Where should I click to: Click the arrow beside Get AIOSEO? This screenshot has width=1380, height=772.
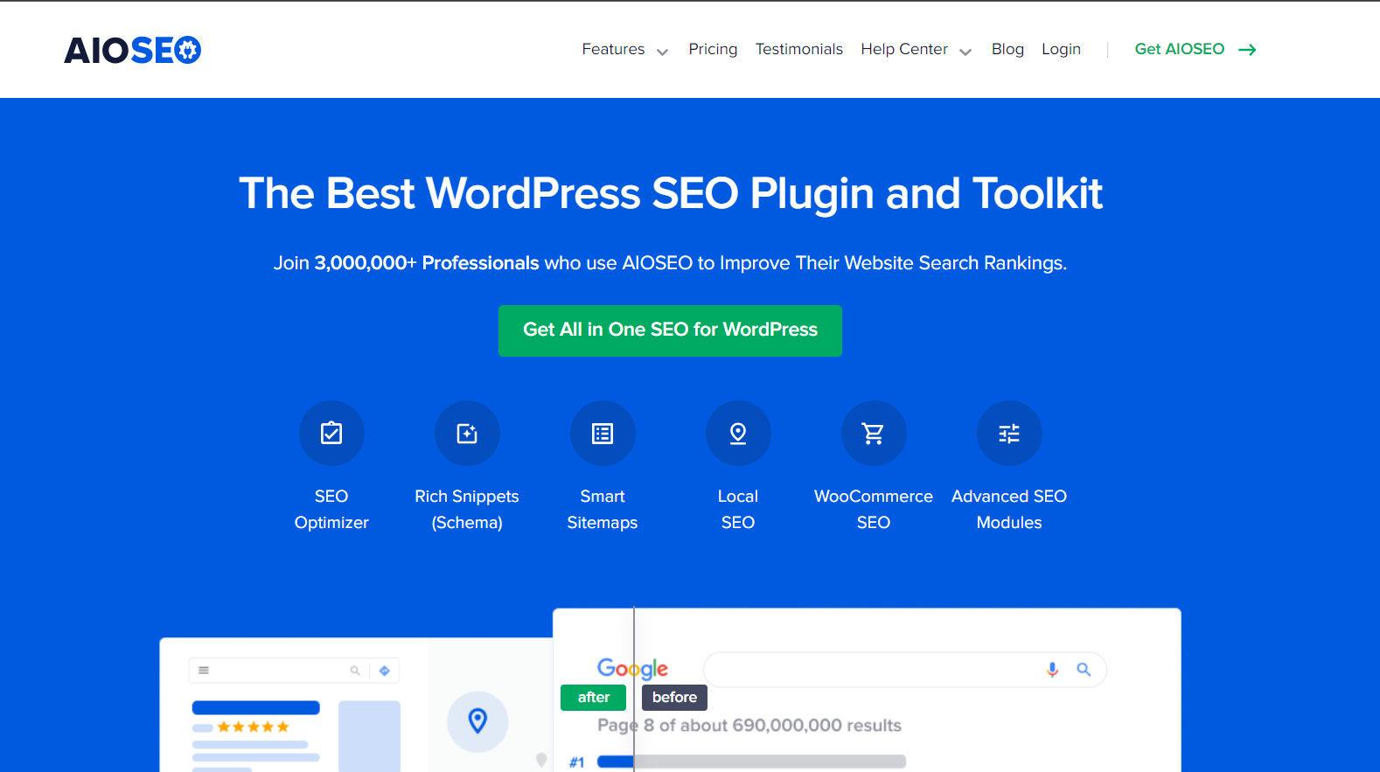(x=1247, y=50)
